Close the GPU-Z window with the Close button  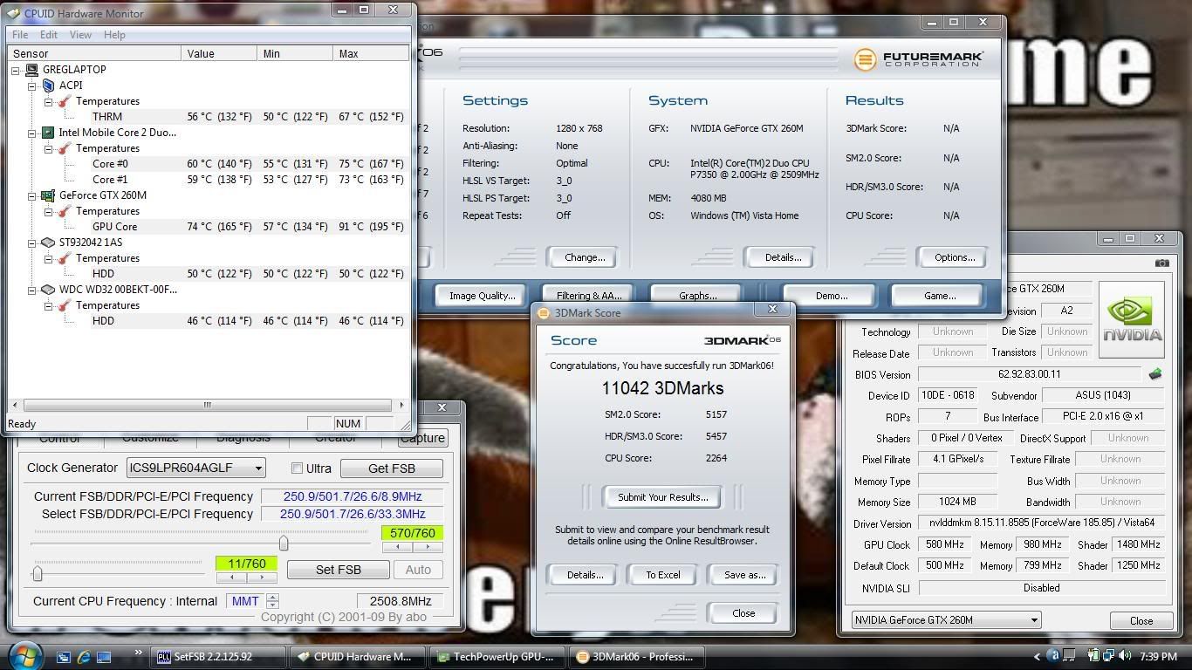coord(1141,621)
